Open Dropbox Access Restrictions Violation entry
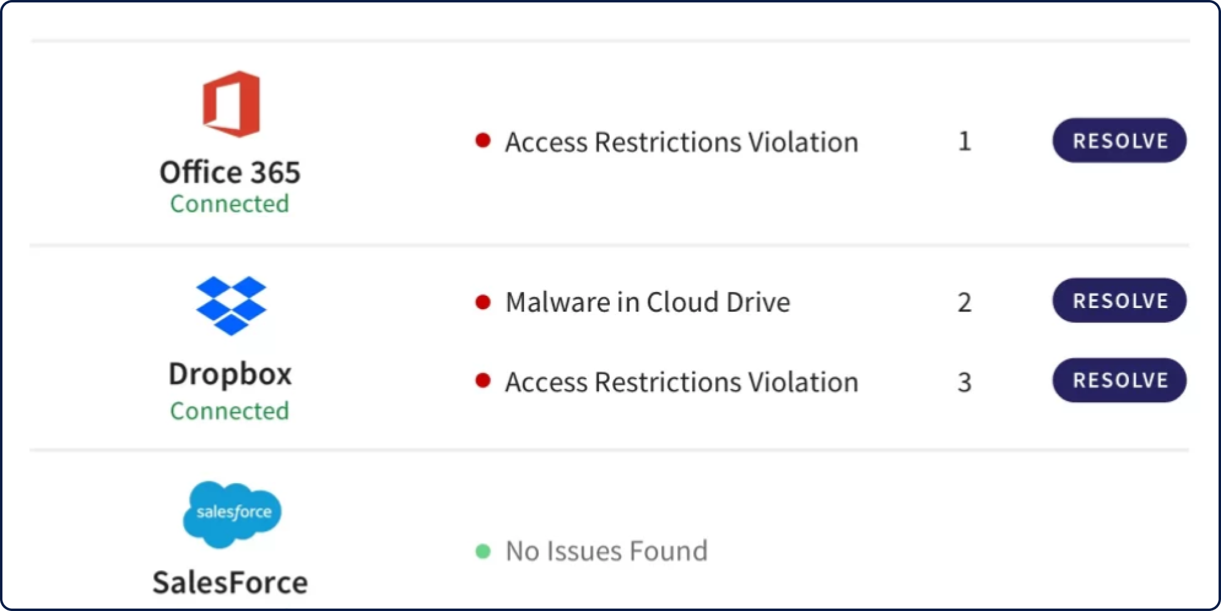This screenshot has width=1221, height=611. click(x=682, y=382)
